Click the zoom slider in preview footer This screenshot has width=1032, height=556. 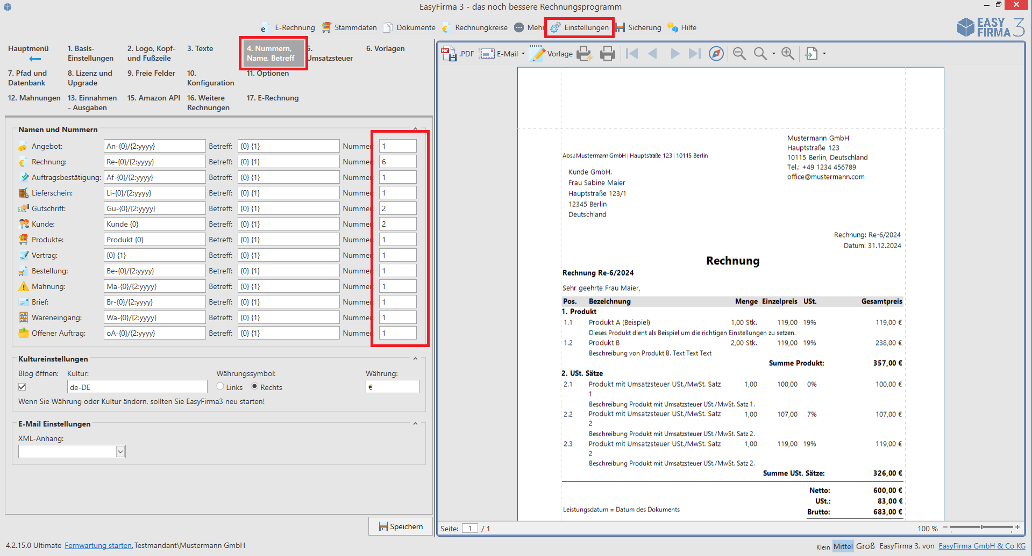point(981,528)
